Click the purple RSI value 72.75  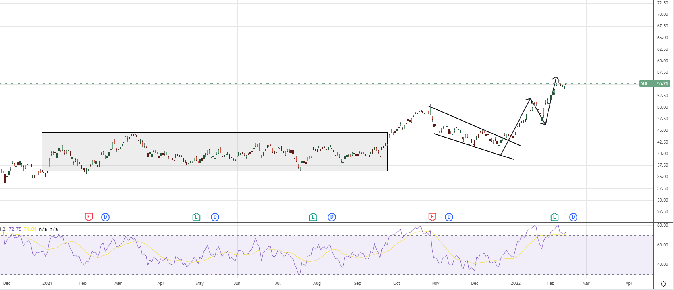pyautogui.click(x=15, y=229)
